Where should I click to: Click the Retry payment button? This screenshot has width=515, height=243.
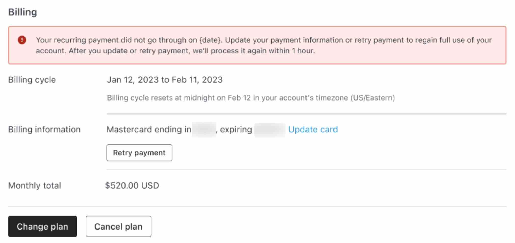tap(139, 153)
